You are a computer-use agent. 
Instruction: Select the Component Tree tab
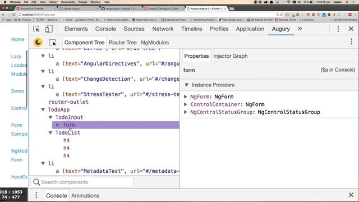click(x=84, y=43)
